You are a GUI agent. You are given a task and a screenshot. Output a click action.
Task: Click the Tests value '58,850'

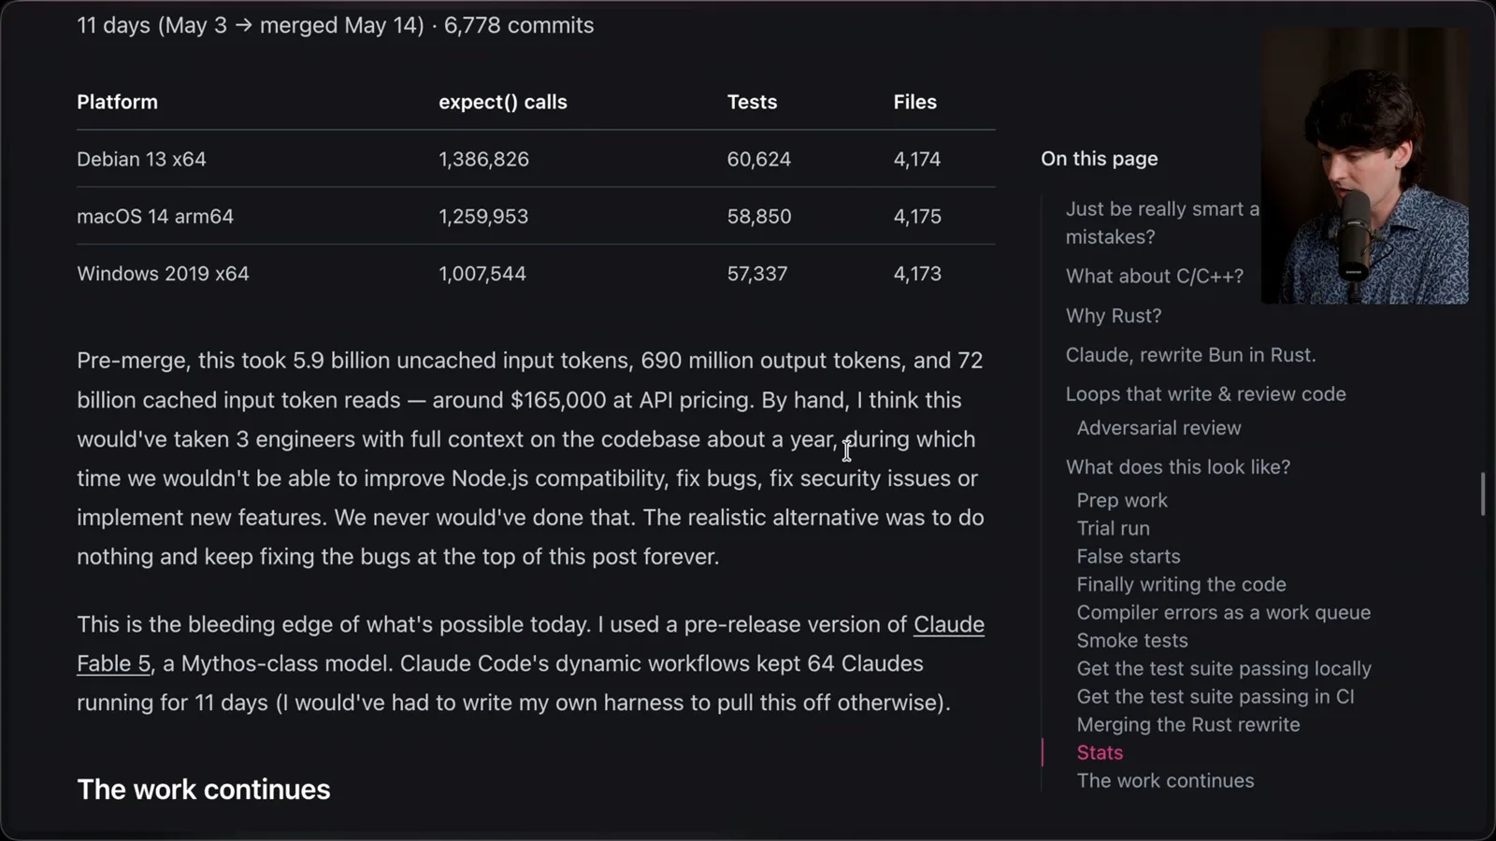coord(759,217)
